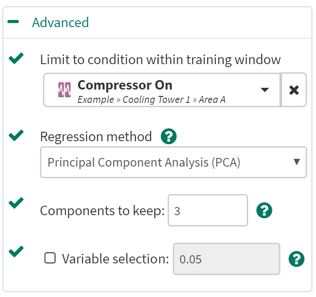
Task: Click checkmark beside Regression method
Action: tap(16, 136)
